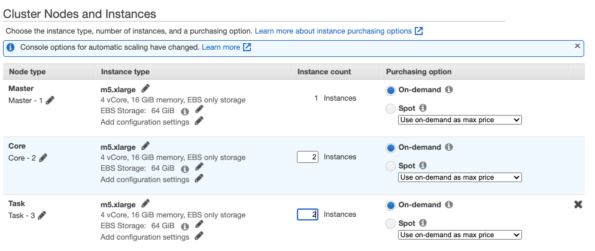This screenshot has height=251, width=595.
Task: Edit Add configuration settings for Task node
Action: click(199, 237)
